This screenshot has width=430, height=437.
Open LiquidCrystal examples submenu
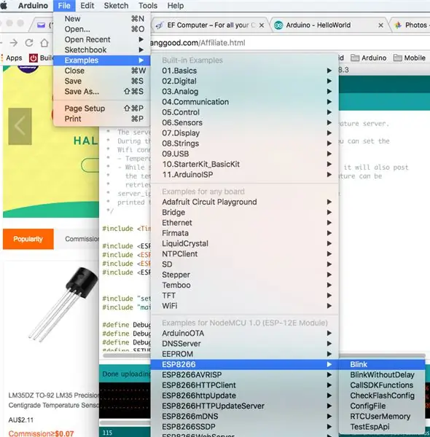click(x=245, y=243)
